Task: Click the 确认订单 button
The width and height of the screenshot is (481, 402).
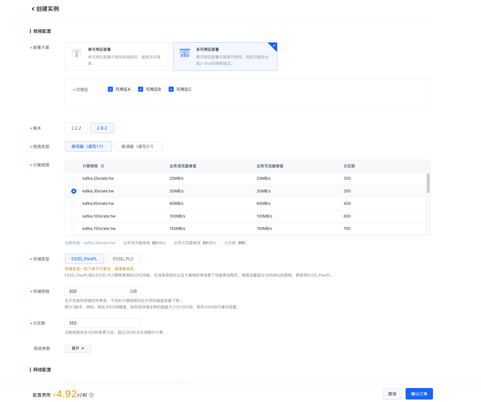Action: coord(419,394)
